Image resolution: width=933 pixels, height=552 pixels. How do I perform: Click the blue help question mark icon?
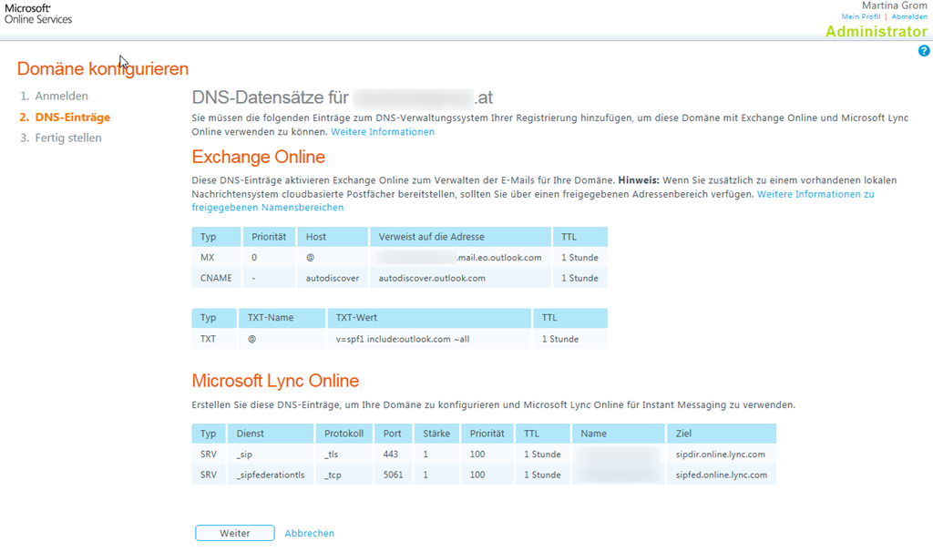coord(924,51)
